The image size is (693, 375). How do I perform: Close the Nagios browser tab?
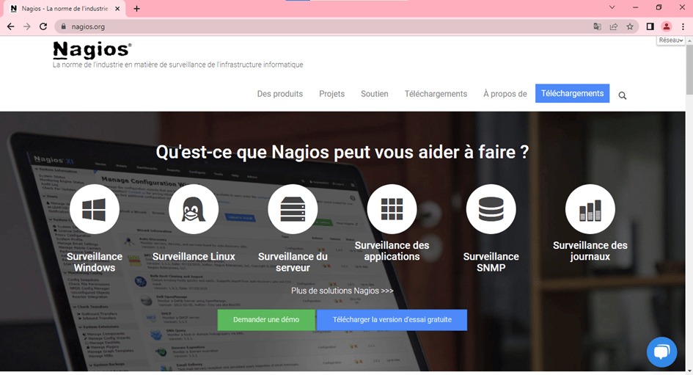click(117, 8)
